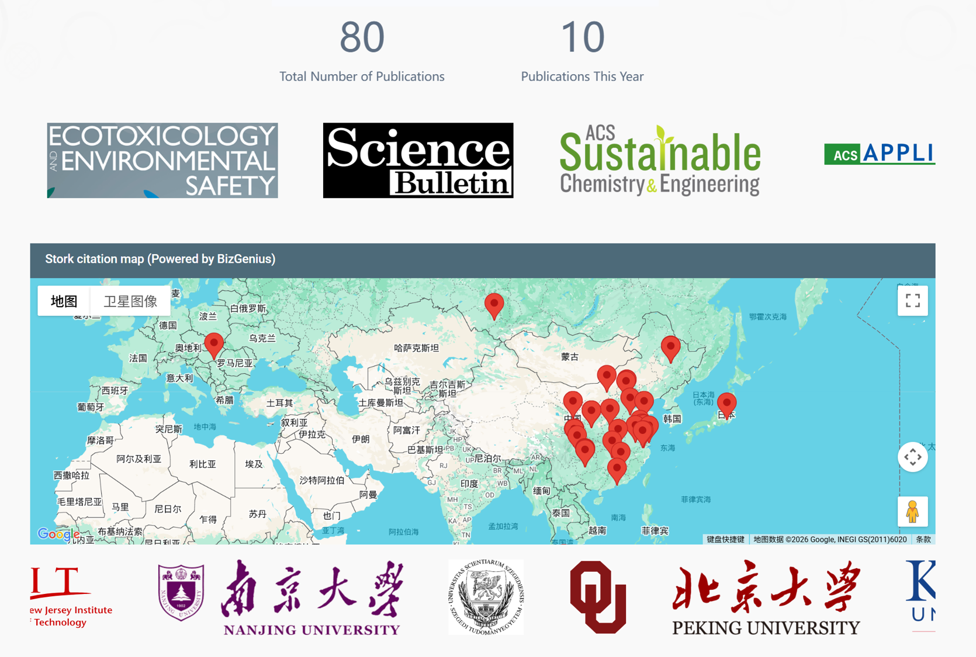This screenshot has height=657, width=976.
Task: Open the Science Bulletin journal logo
Action: 418,160
